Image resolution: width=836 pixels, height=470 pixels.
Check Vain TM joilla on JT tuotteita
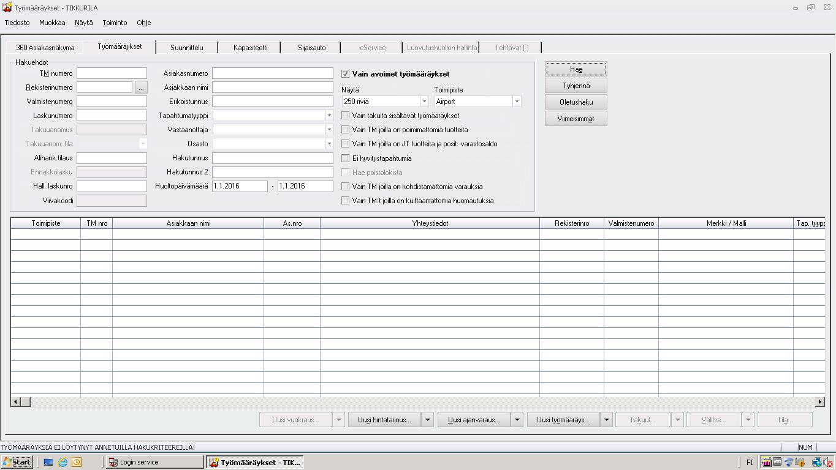(346, 144)
